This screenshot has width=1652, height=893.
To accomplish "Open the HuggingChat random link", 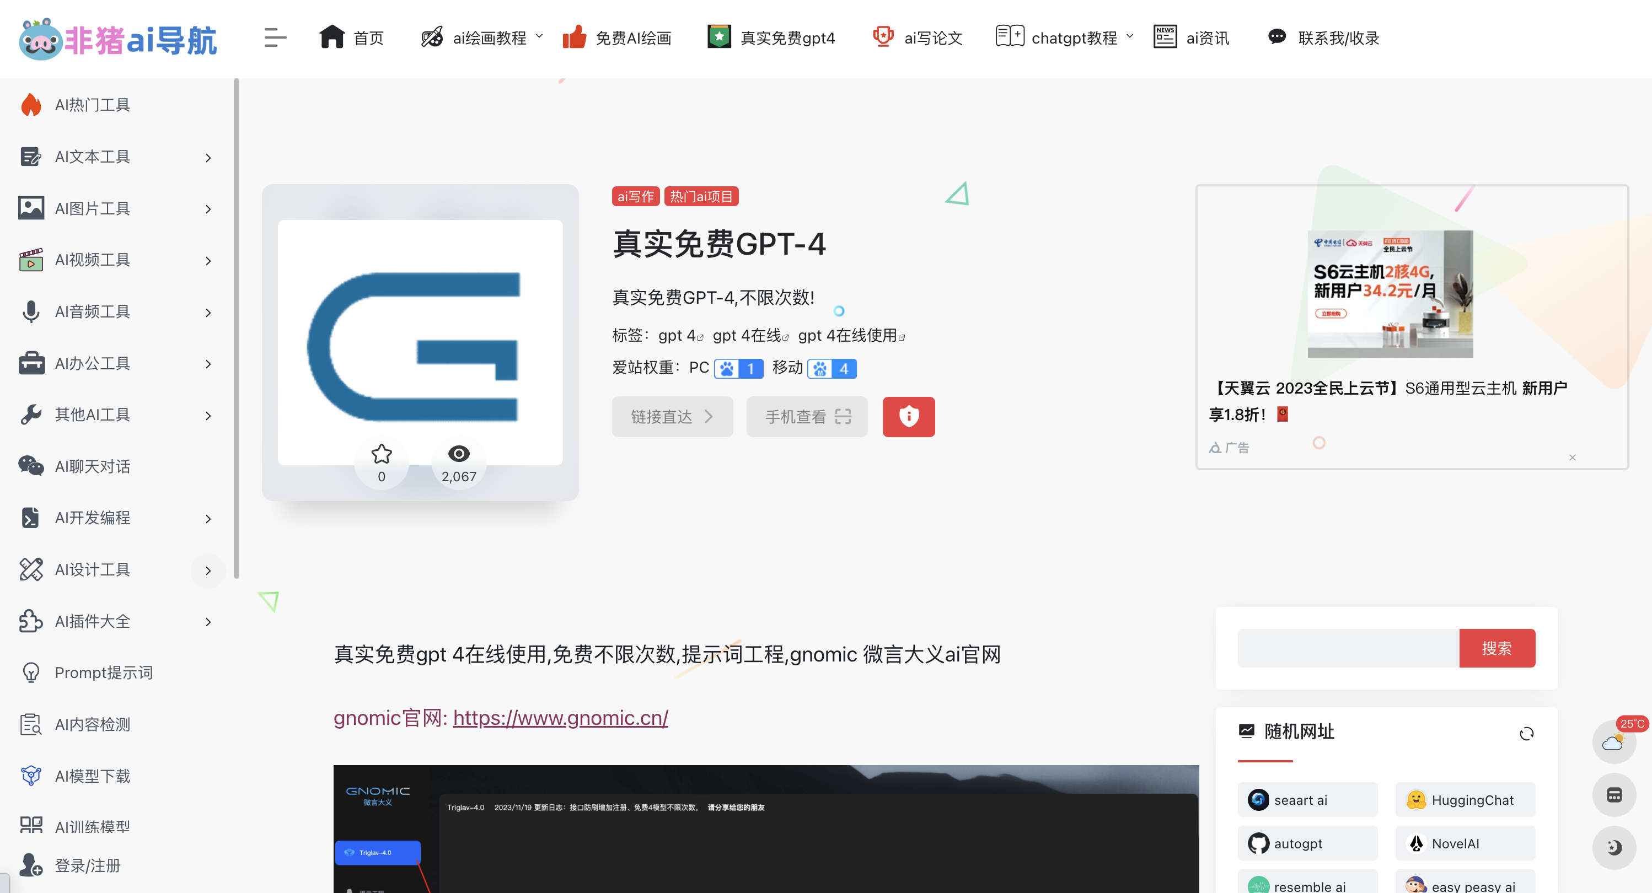I will [1465, 799].
